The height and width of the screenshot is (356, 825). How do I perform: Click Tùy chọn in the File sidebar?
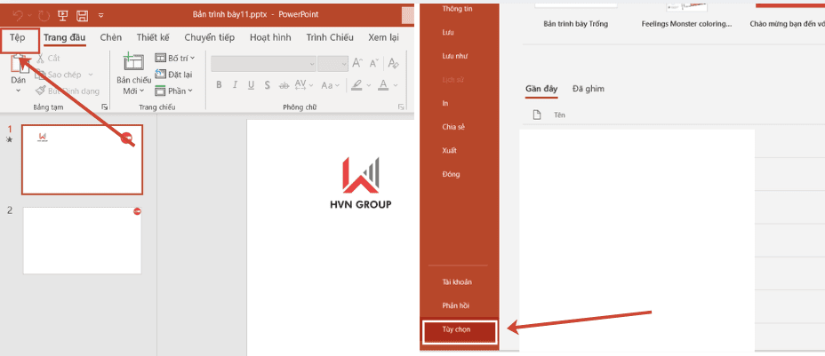pos(457,329)
